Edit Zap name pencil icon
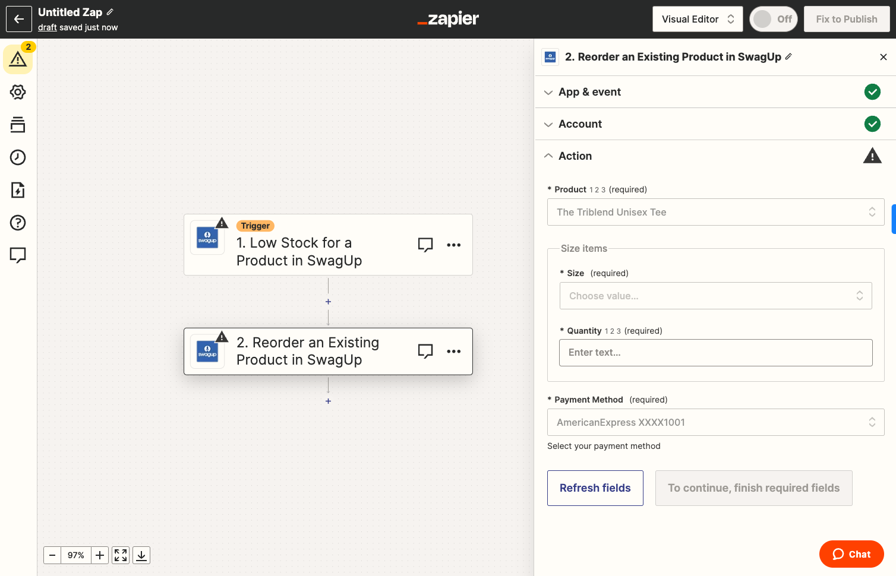This screenshot has width=896, height=576. [110, 12]
